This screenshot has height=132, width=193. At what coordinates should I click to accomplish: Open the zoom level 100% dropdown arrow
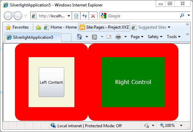pyautogui.click(x=181, y=126)
